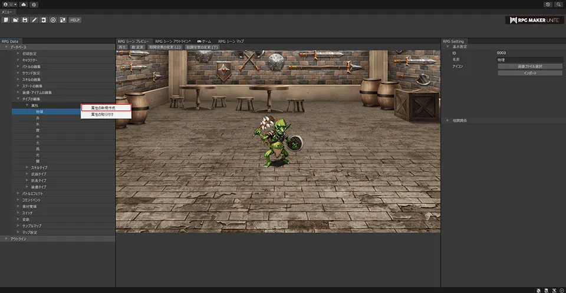Open the account dropdown at top left
The width and height of the screenshot is (566, 293).
click(x=9, y=4)
